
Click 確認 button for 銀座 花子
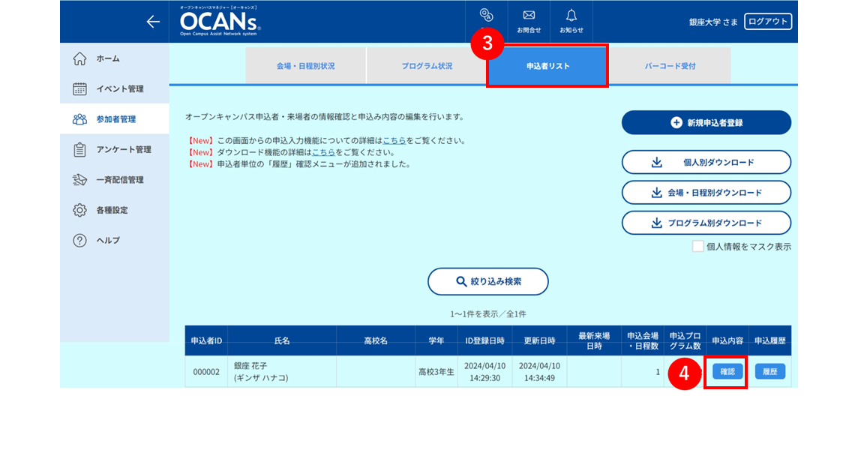click(727, 372)
